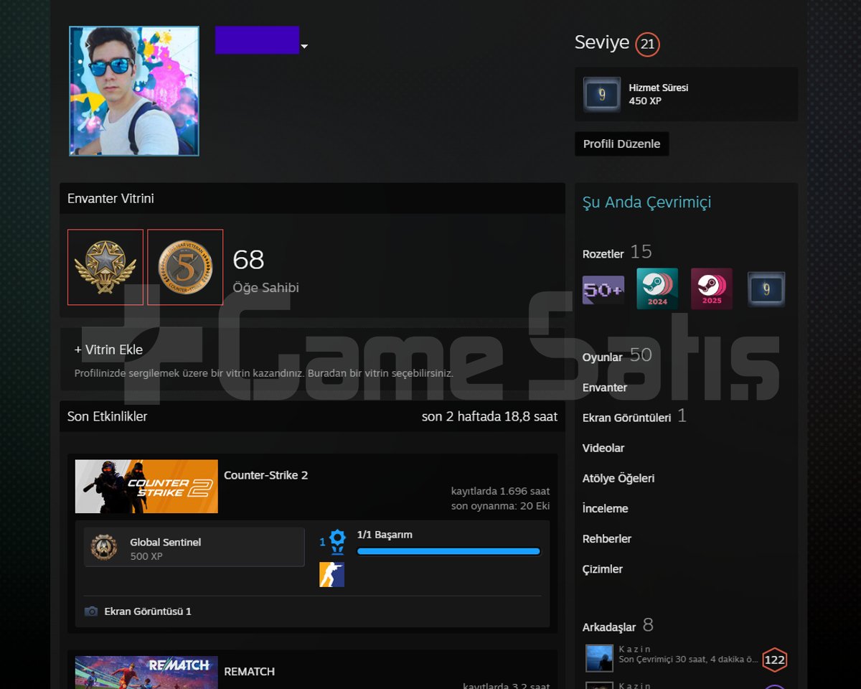Screen dimensions: 861x689
Task: Open Atölye Öğeleri workshop items
Action: [618, 478]
